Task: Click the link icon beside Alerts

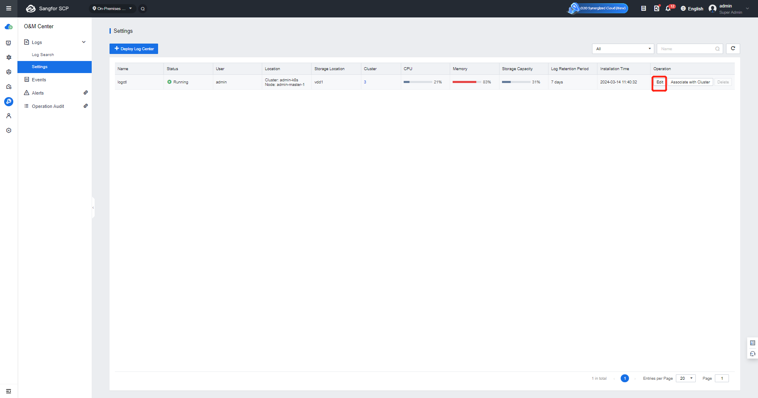Action: pos(85,93)
